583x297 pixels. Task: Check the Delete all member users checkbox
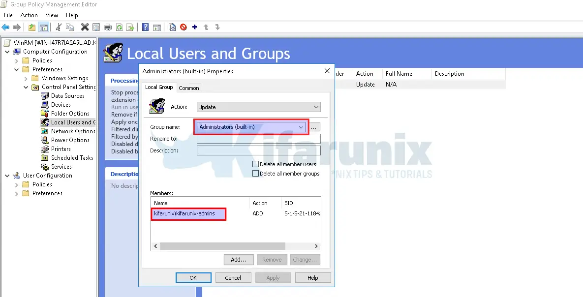tap(255, 164)
